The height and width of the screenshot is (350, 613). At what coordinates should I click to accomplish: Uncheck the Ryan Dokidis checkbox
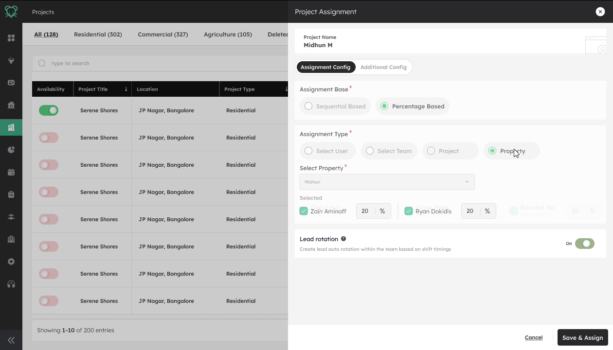[409, 211]
